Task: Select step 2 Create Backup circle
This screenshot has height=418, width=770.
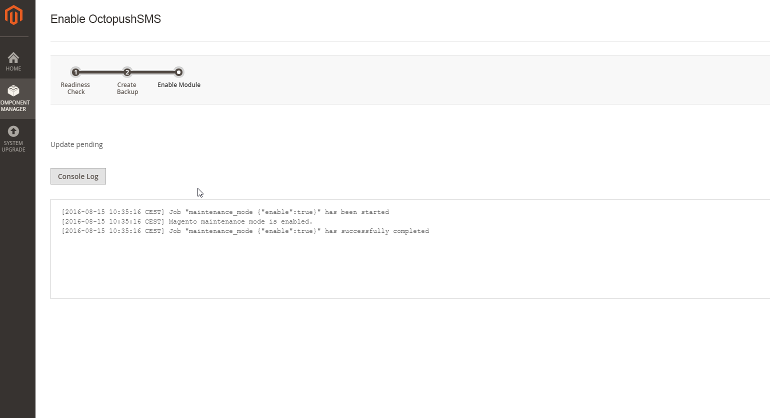Action: pos(127,72)
